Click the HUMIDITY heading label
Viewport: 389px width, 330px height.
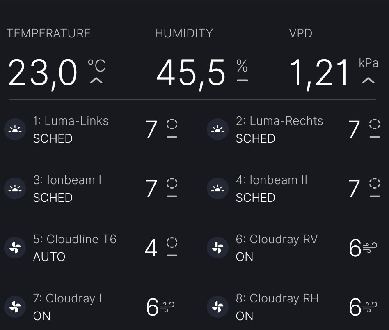pyautogui.click(x=184, y=33)
